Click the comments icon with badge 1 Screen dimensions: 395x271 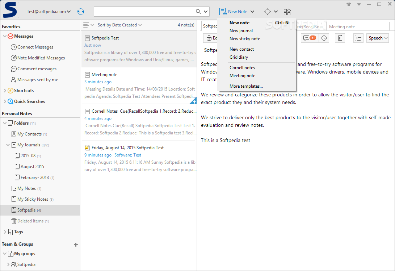coord(310,38)
